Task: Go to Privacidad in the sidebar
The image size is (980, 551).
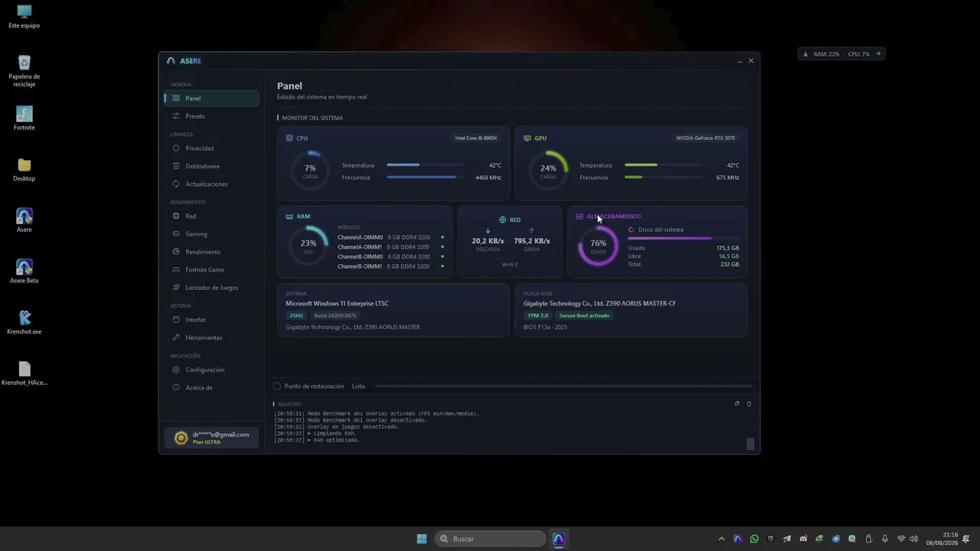Action: [211, 148]
